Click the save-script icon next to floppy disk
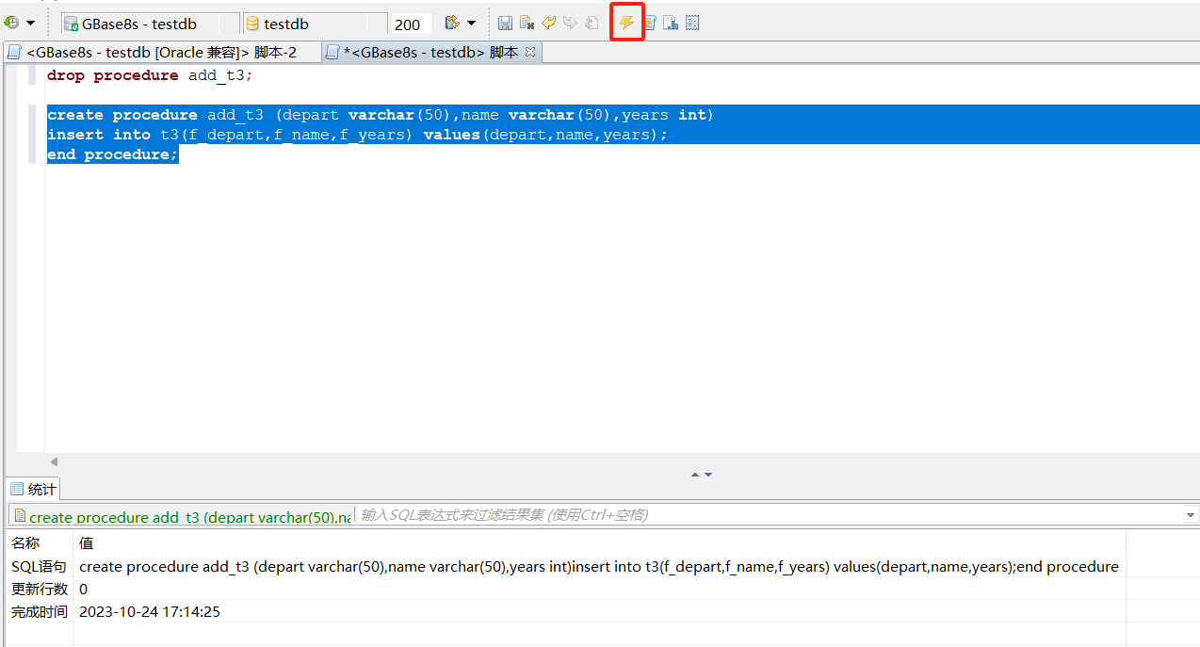The height and width of the screenshot is (647, 1200). pyautogui.click(x=527, y=23)
